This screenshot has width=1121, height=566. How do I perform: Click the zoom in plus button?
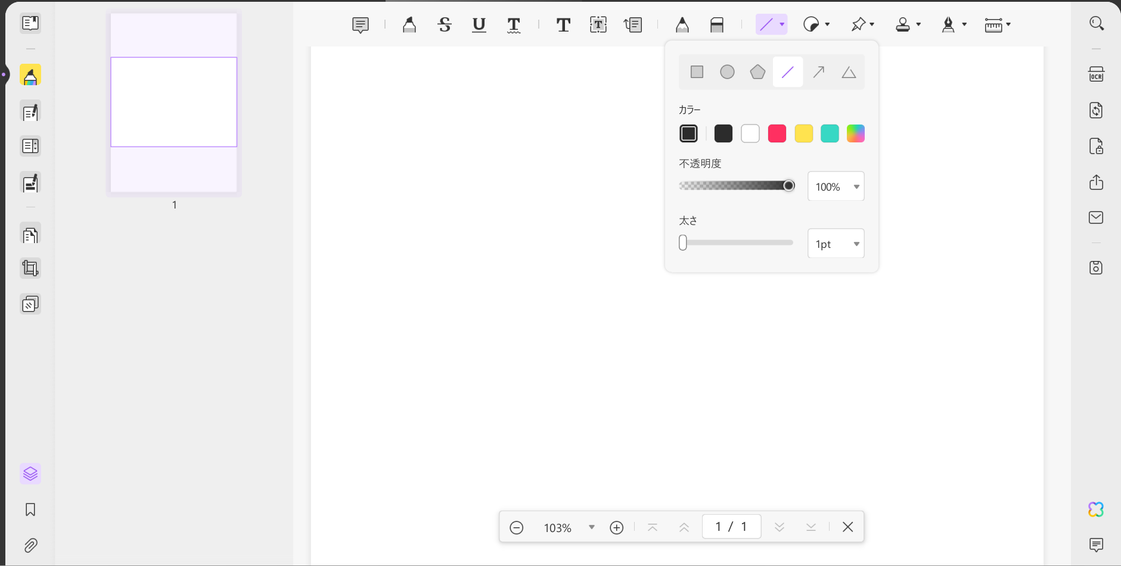pyautogui.click(x=616, y=527)
